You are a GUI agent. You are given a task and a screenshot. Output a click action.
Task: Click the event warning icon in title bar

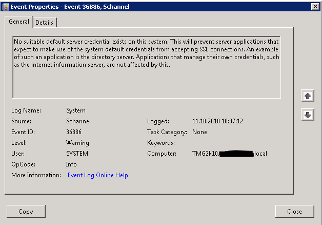pos(6,7)
